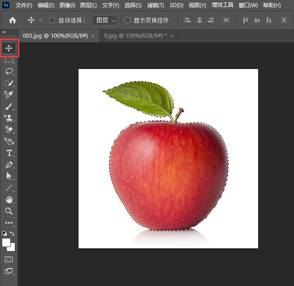
Task: Align right edges in options bar
Action: click(x=211, y=20)
